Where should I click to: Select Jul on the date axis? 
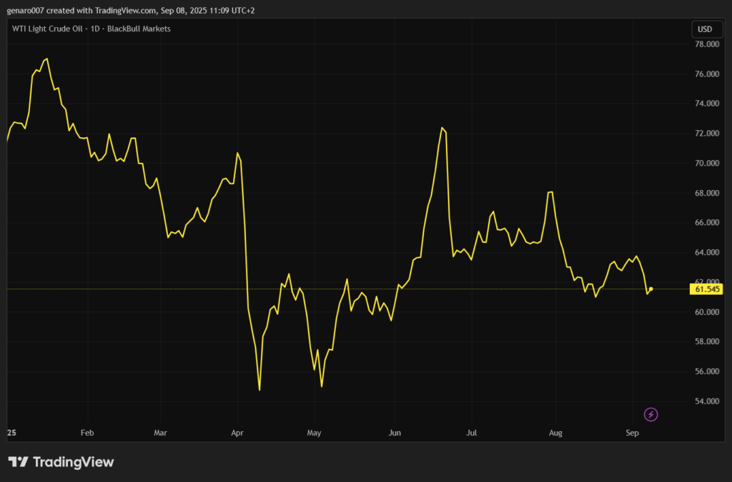471,433
